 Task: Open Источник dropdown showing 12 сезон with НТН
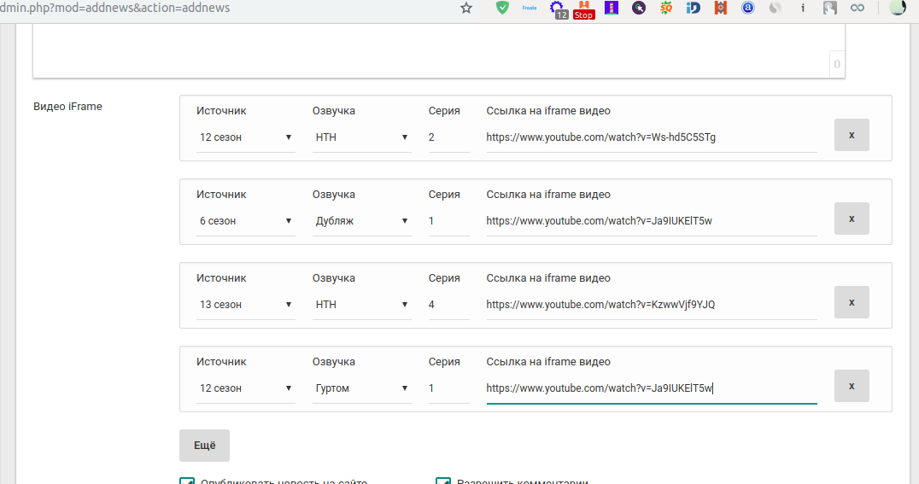point(246,137)
